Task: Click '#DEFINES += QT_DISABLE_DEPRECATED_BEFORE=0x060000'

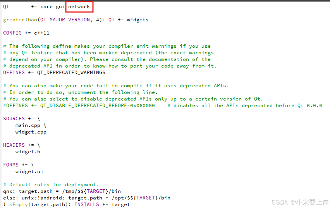Action: coord(79,106)
